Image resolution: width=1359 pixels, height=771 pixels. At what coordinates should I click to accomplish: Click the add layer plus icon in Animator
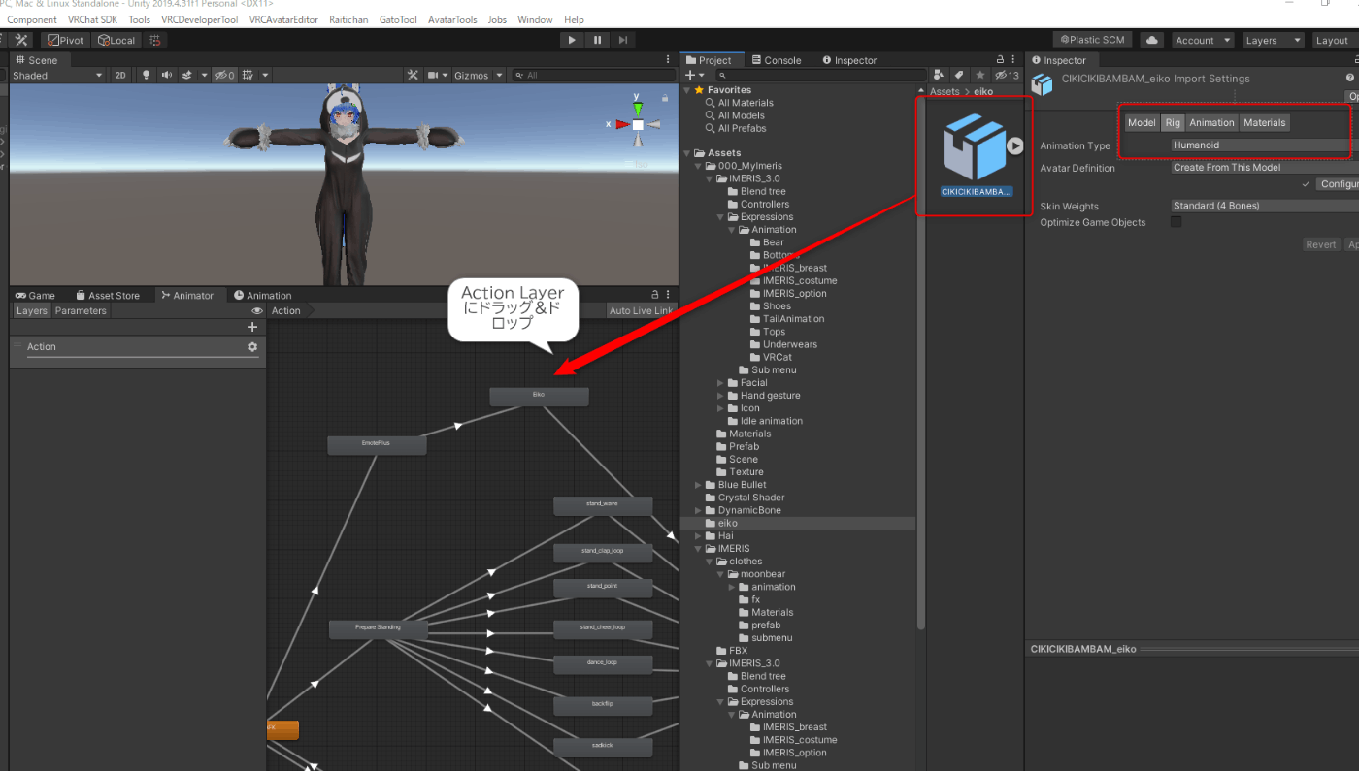pos(252,327)
